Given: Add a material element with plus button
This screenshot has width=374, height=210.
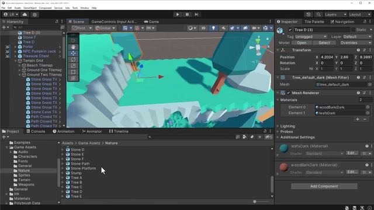Looking at the screenshot, I should coord(358,119).
